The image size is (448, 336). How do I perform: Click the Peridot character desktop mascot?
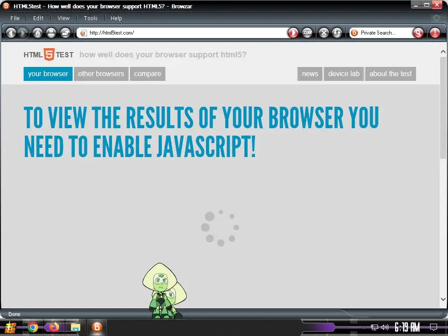tap(164, 290)
